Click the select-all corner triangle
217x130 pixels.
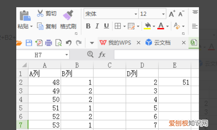[x=24, y=65]
